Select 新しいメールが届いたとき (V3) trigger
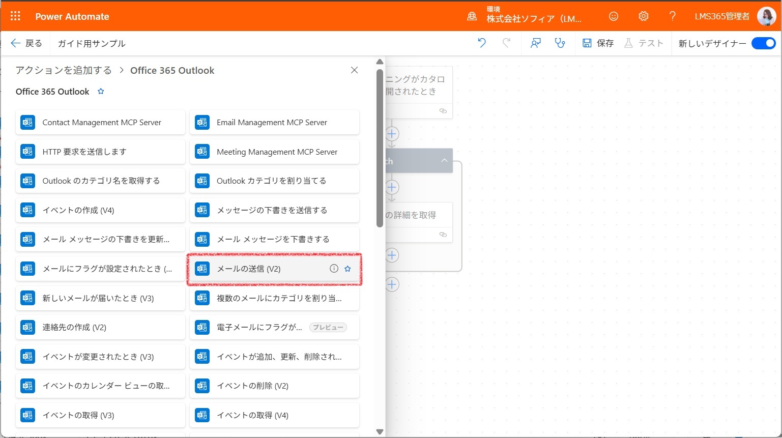Viewport: 782px width, 438px height. [100, 298]
